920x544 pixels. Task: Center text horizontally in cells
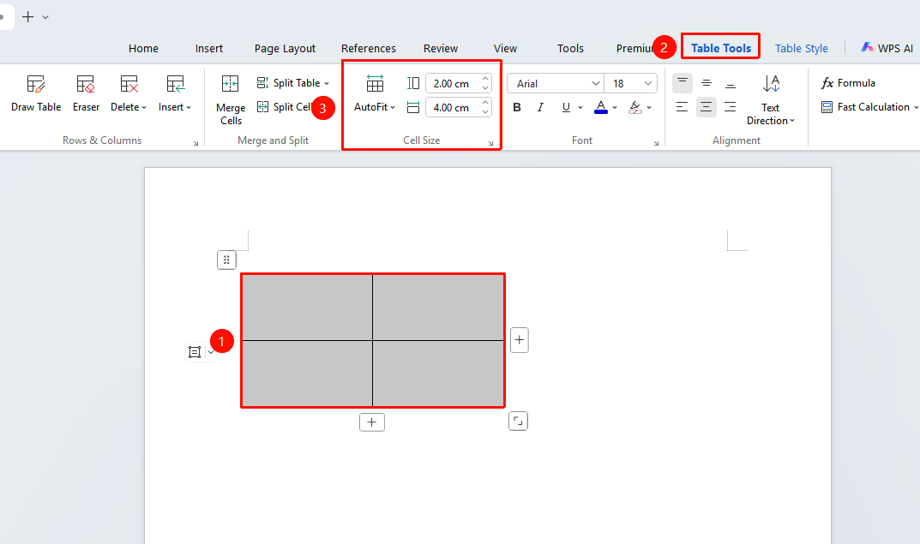[707, 107]
